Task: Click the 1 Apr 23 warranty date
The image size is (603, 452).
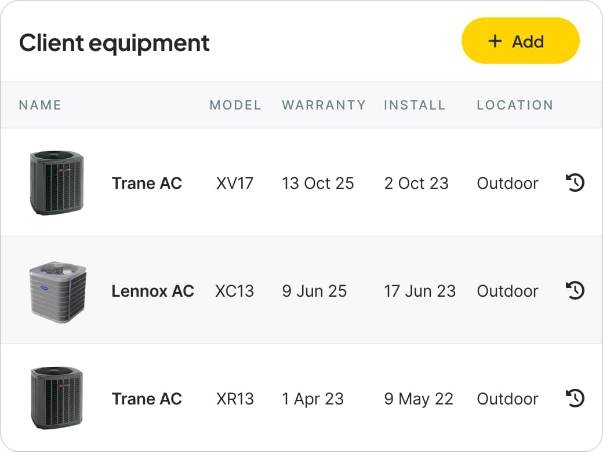Action: point(313,399)
